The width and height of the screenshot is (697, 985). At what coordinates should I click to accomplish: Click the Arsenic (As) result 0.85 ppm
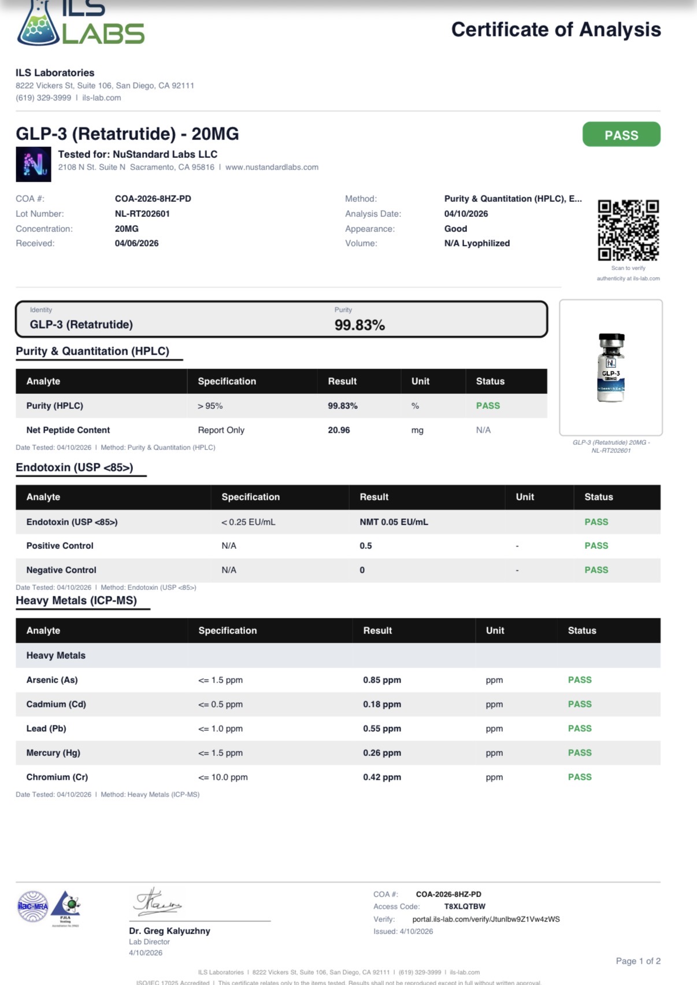click(x=382, y=680)
